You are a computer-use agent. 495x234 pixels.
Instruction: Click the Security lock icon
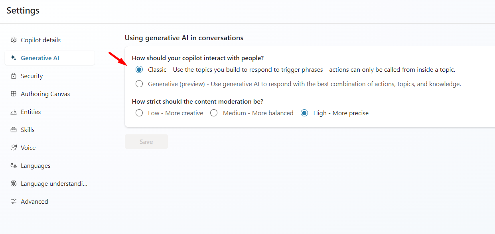point(14,76)
